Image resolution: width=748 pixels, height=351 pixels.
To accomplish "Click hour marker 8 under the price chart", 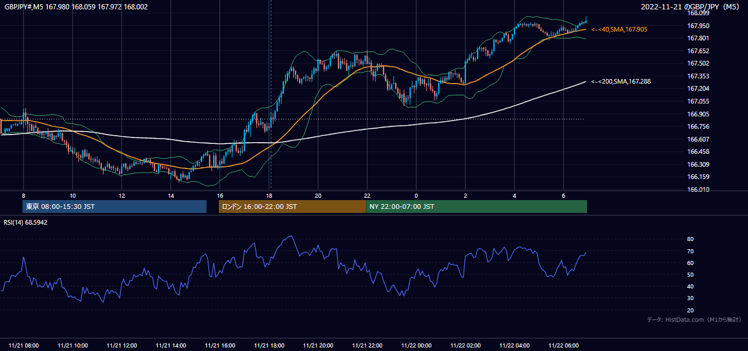I will (23, 195).
